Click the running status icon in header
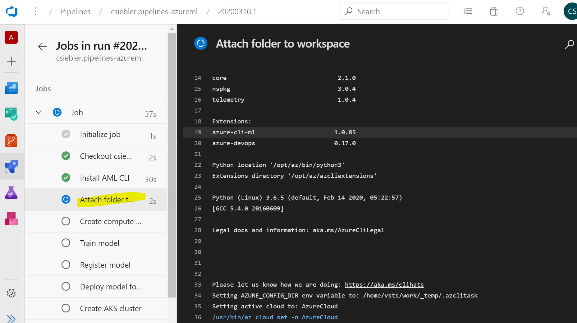 [x=201, y=43]
